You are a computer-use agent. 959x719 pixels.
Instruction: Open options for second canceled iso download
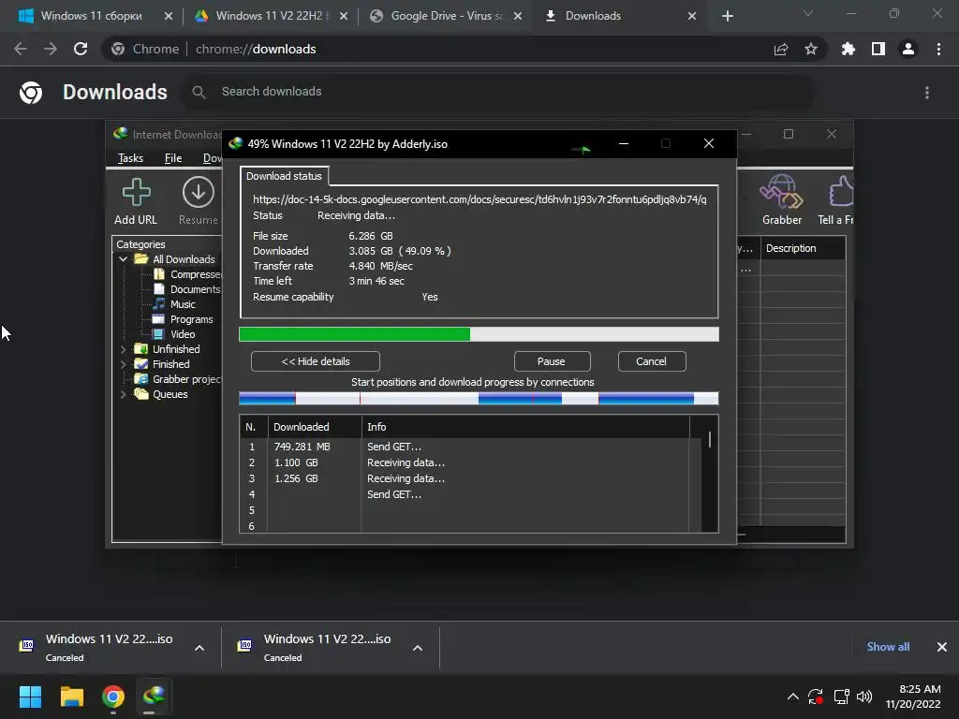[x=418, y=648]
